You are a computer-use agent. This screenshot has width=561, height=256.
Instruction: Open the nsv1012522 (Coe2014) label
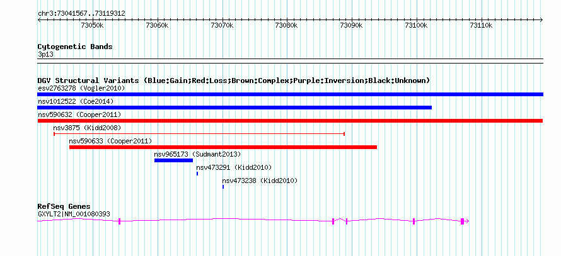click(x=76, y=101)
